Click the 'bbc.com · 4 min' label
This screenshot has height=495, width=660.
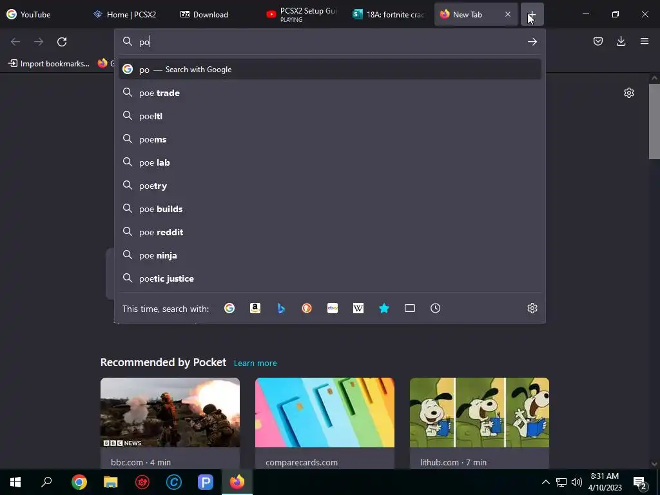pyautogui.click(x=141, y=462)
